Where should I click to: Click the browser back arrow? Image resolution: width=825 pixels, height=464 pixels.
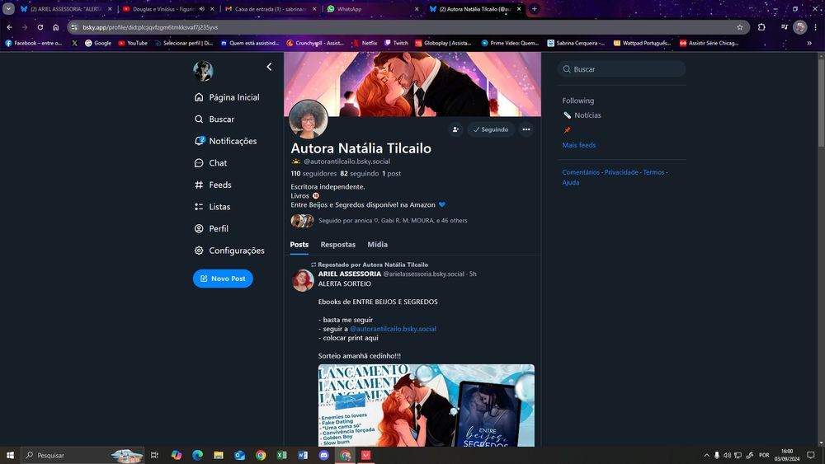click(9, 27)
